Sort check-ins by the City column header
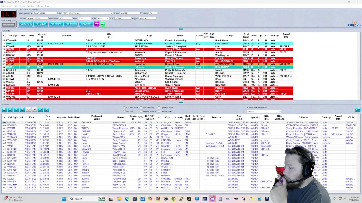The height and width of the screenshot is (203, 362). [149, 36]
